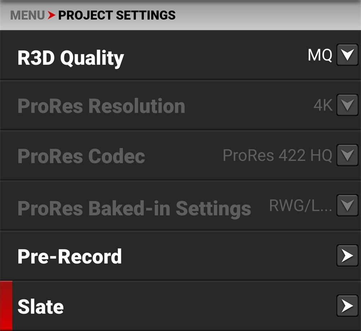This screenshot has width=361, height=331.
Task: Click the MQ quality value
Action: (319, 55)
